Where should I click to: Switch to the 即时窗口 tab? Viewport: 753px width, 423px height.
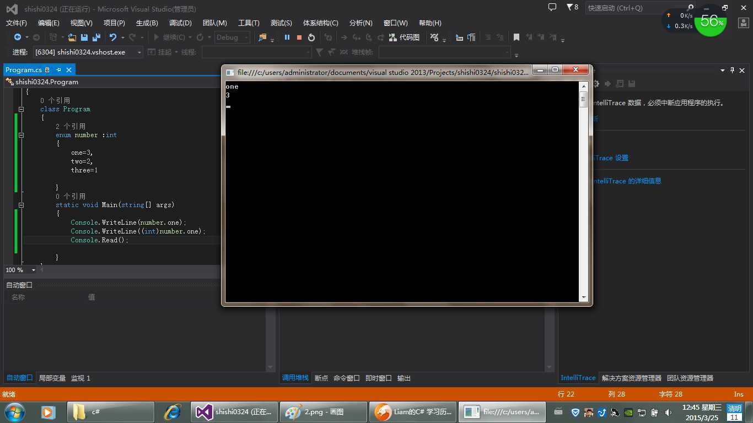tap(379, 378)
